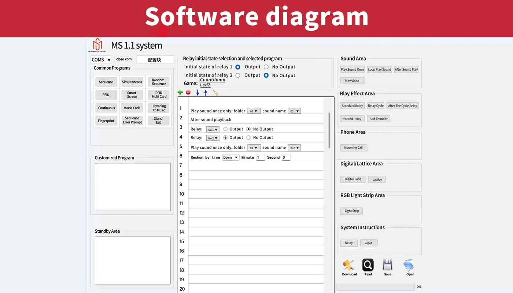Select Output for initial state of relay 2
The image size is (513, 293).
[238, 75]
